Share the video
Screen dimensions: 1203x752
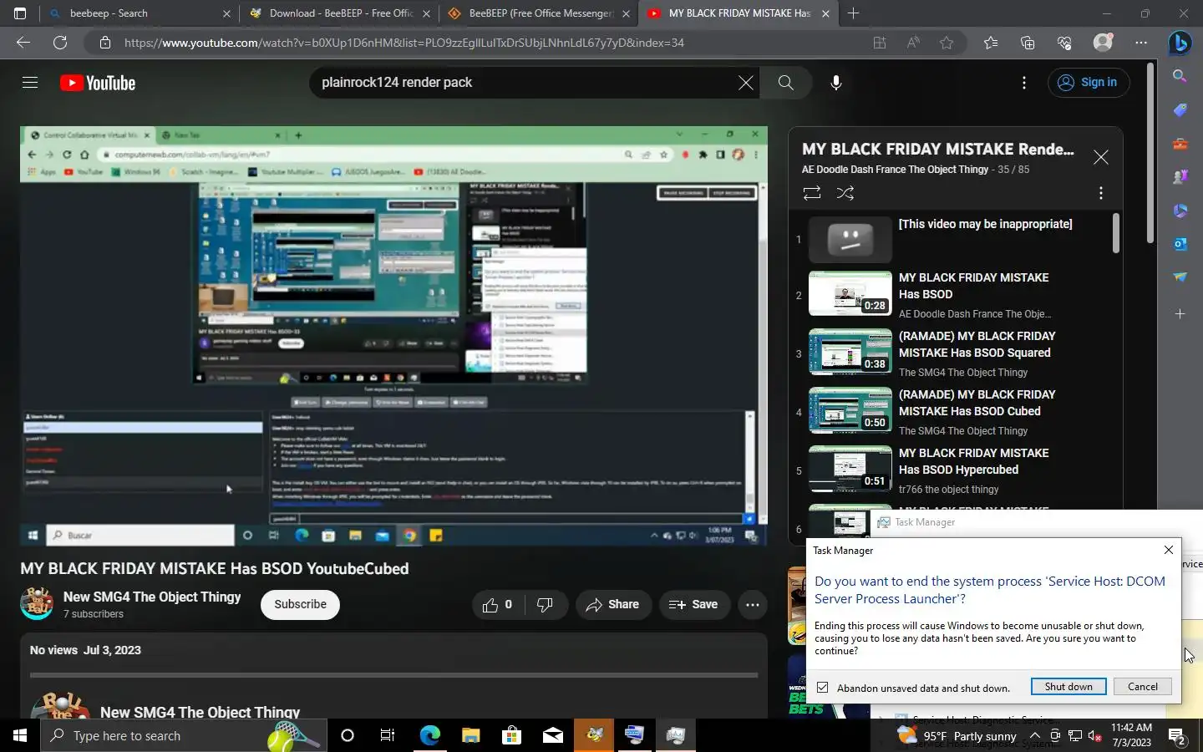tap(612, 605)
